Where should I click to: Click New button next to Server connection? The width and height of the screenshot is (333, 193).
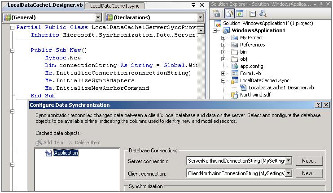(309, 161)
